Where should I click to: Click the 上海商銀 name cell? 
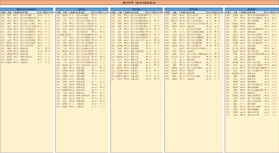coord(120,70)
